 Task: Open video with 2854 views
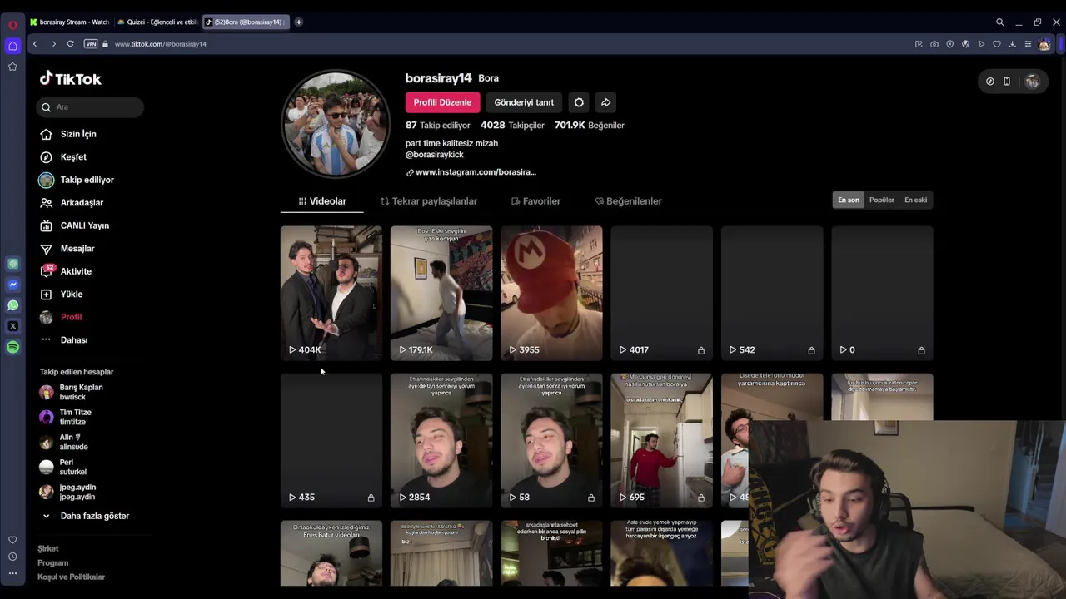441,440
